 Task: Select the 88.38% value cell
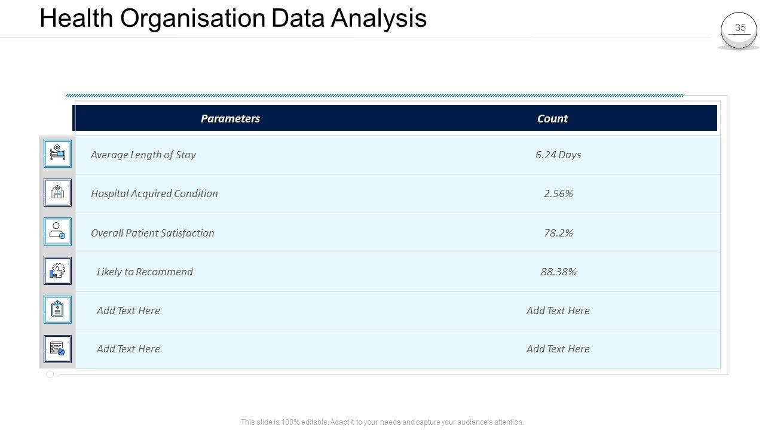click(x=558, y=272)
